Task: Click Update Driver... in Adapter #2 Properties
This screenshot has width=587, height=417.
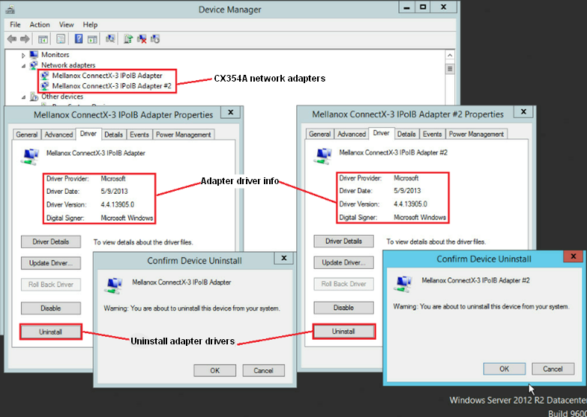Action: tap(343, 263)
